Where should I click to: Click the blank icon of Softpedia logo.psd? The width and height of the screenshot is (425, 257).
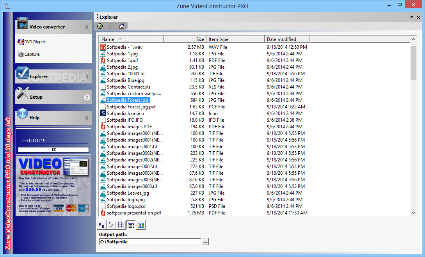coord(103,206)
